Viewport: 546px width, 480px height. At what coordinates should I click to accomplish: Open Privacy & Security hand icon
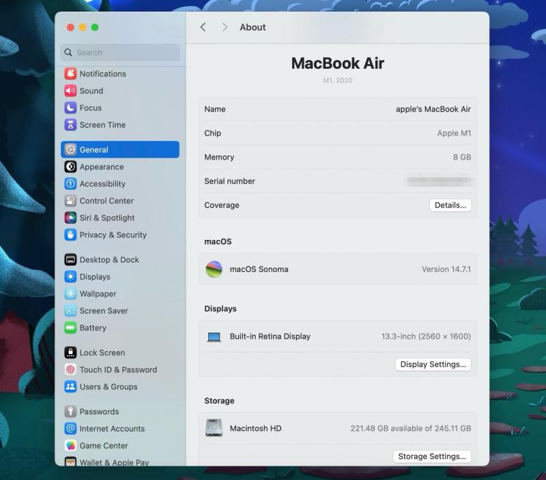coord(70,235)
